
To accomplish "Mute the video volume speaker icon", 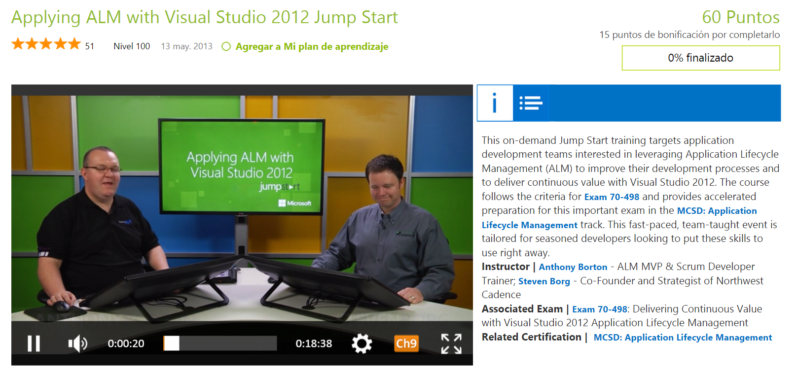I will coord(77,343).
